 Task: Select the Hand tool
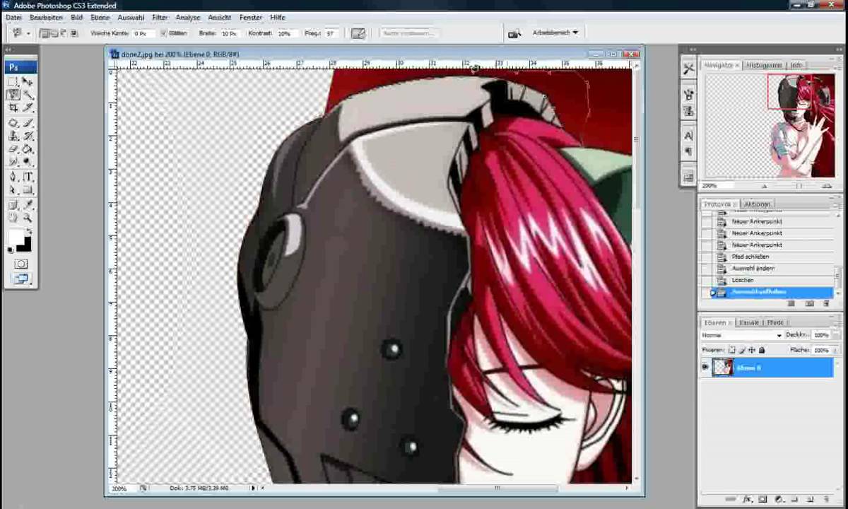13,218
